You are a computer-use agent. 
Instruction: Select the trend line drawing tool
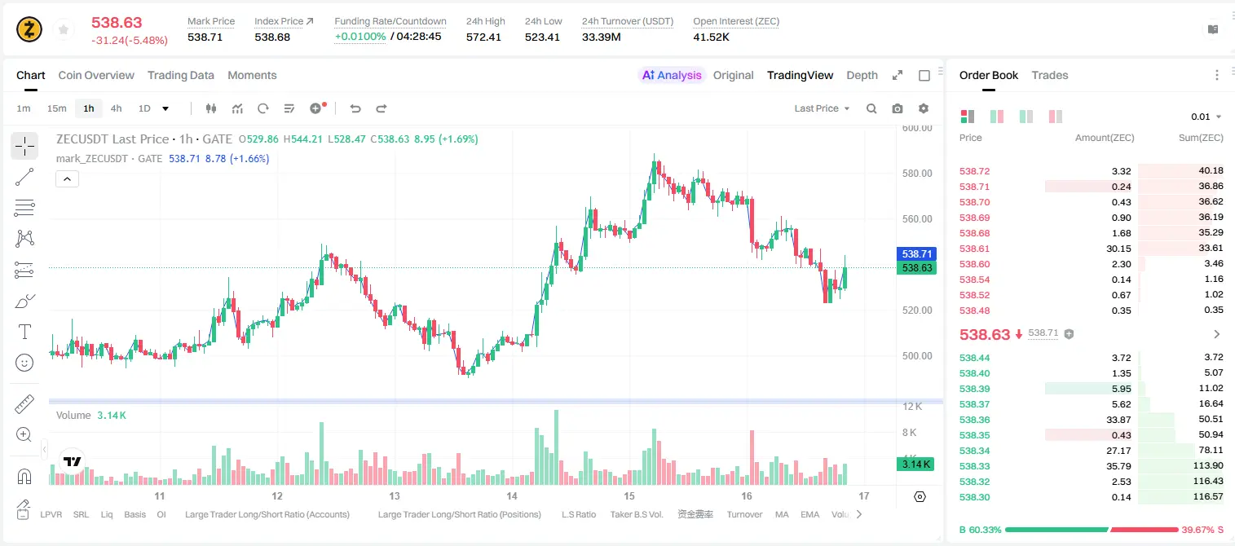[x=24, y=177]
